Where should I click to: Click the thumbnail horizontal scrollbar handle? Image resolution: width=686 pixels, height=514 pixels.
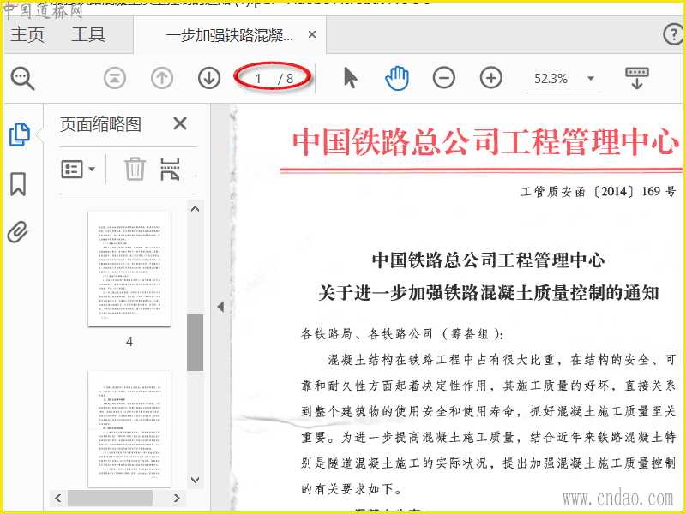[x=110, y=498]
